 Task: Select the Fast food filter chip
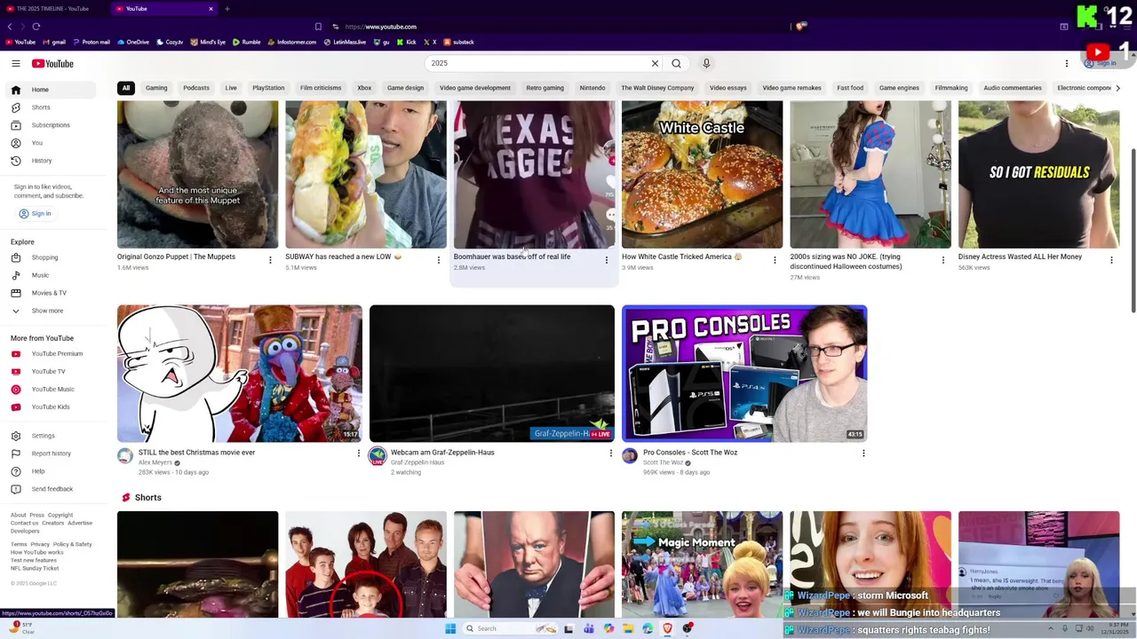point(850,88)
